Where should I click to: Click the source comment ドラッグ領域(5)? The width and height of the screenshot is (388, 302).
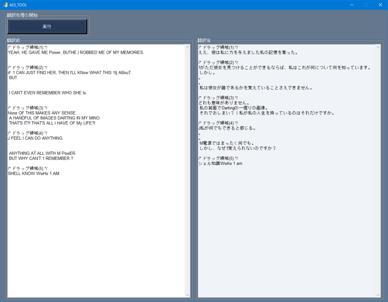click(x=28, y=169)
